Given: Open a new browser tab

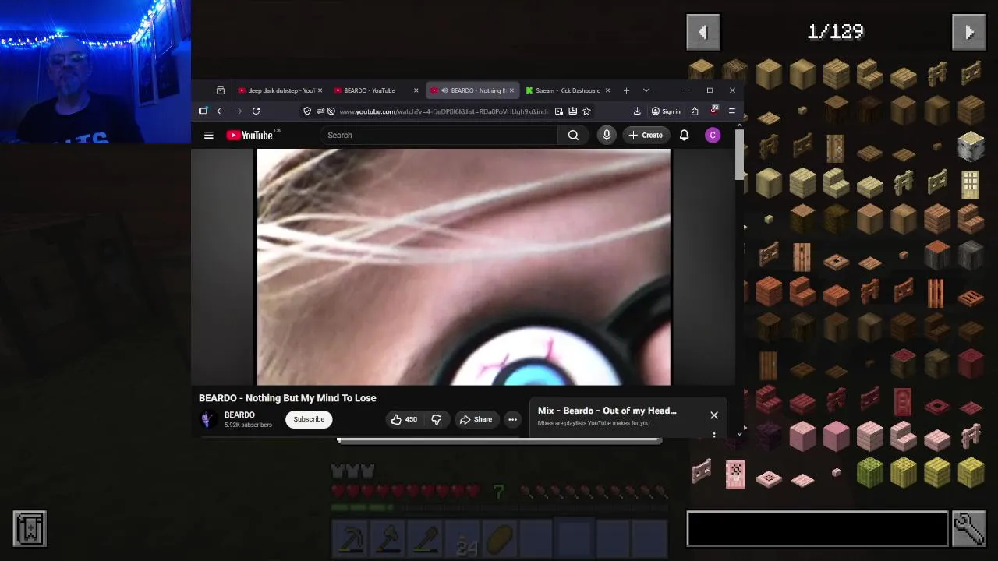Looking at the screenshot, I should tap(625, 90).
